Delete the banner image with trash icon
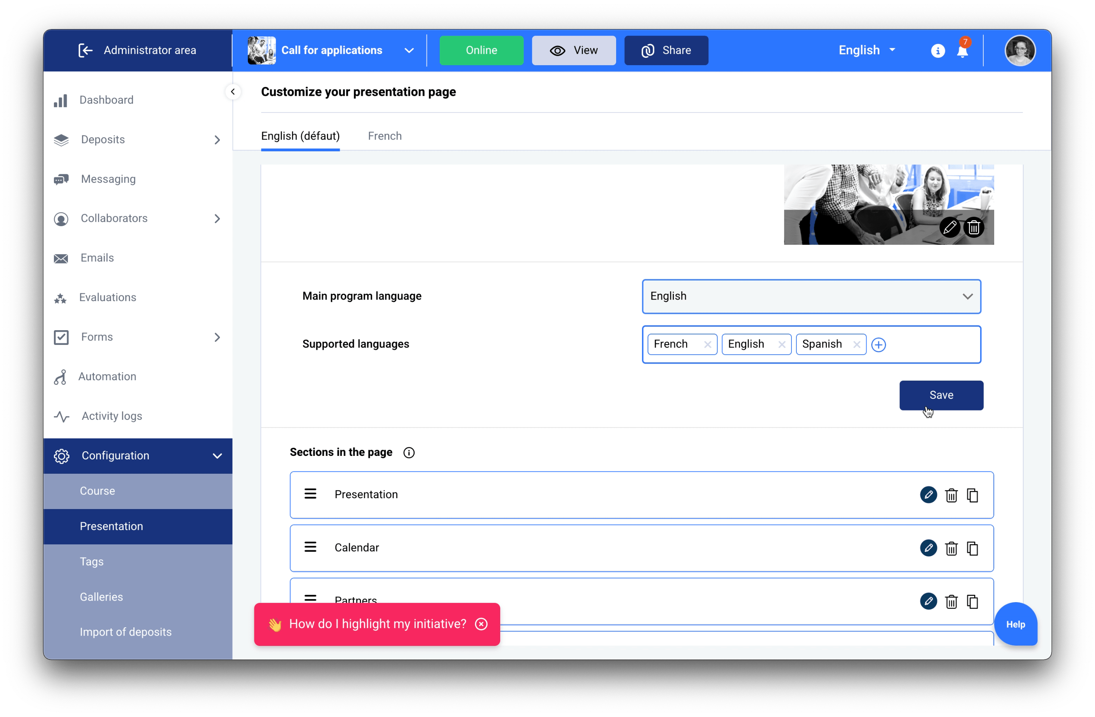Viewport: 1095px width, 717px height. point(974,227)
